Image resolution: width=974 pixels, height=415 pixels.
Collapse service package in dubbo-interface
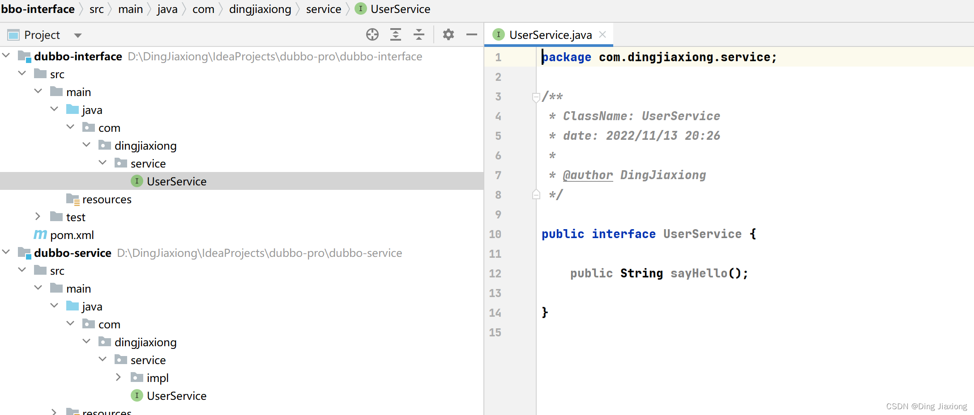pos(103,163)
